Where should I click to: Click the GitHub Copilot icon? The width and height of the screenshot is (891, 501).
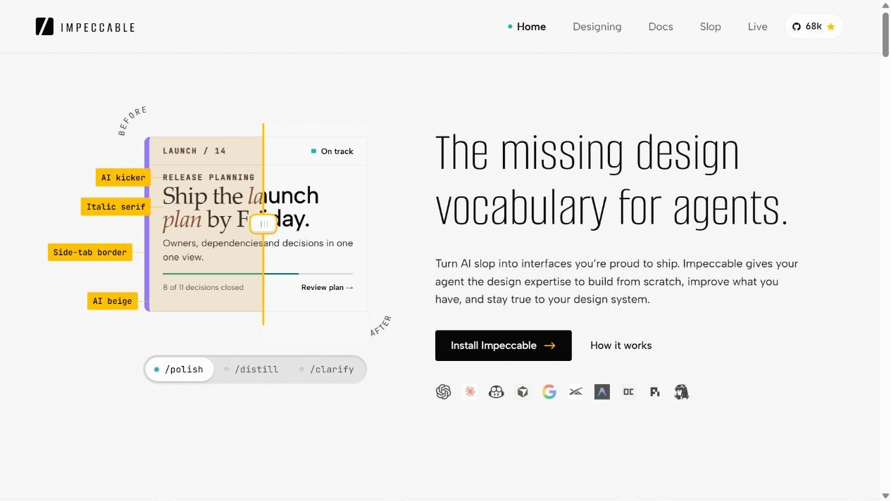[x=497, y=392]
